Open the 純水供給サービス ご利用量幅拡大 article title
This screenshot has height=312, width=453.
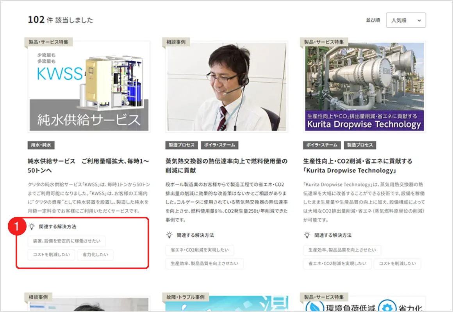pos(88,165)
